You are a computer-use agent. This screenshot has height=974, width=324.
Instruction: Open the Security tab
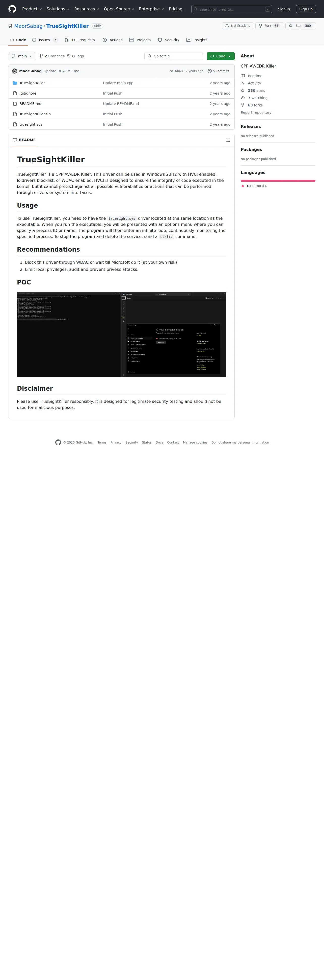(x=169, y=40)
